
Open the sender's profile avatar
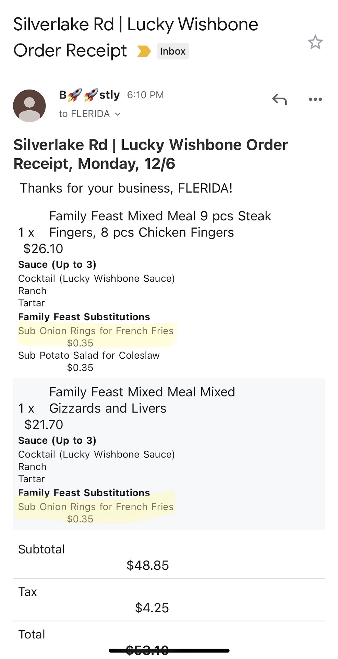(x=29, y=106)
